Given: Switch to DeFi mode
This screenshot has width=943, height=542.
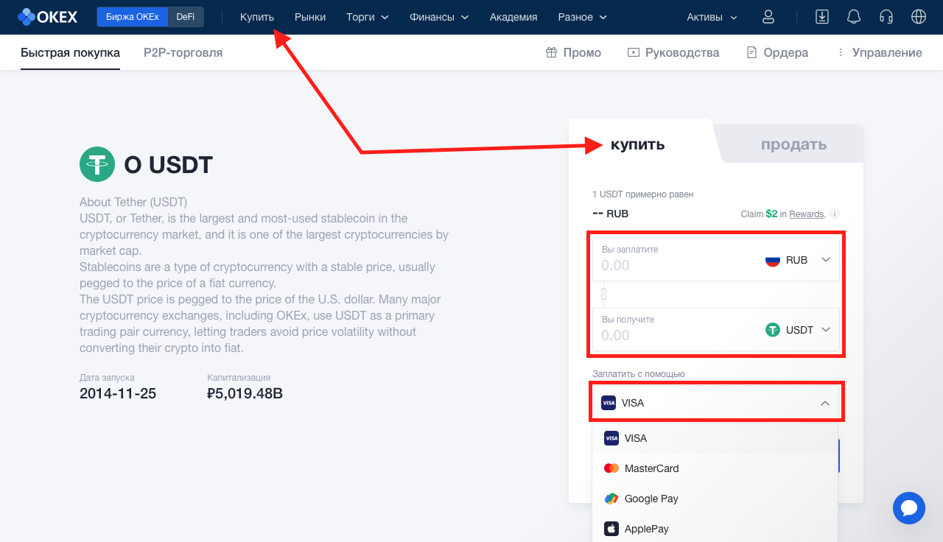Looking at the screenshot, I should pyautogui.click(x=186, y=17).
